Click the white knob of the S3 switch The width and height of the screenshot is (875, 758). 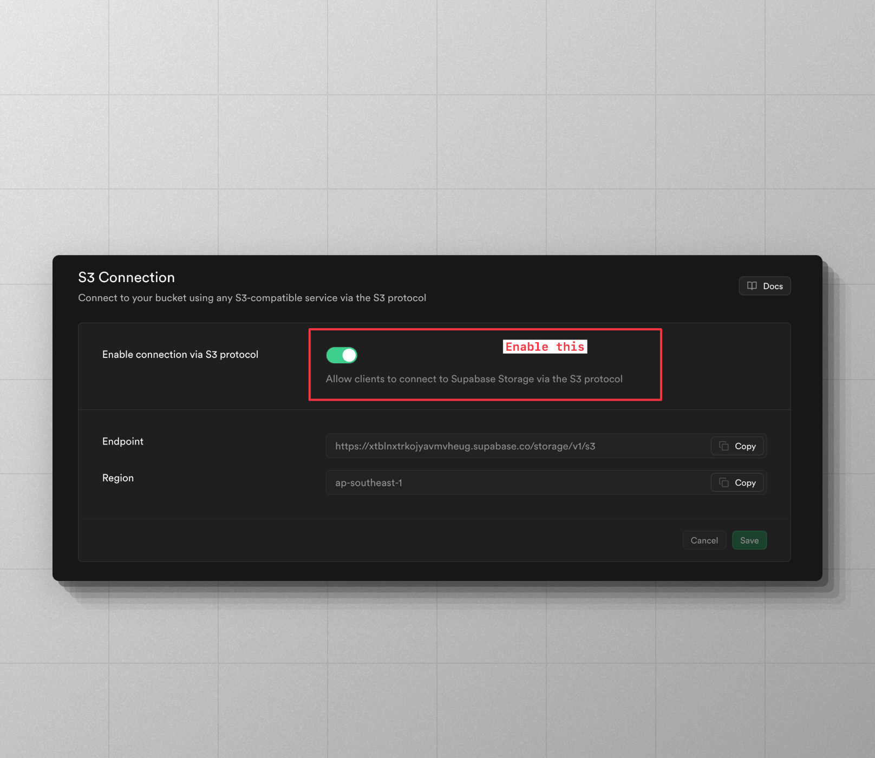point(349,355)
